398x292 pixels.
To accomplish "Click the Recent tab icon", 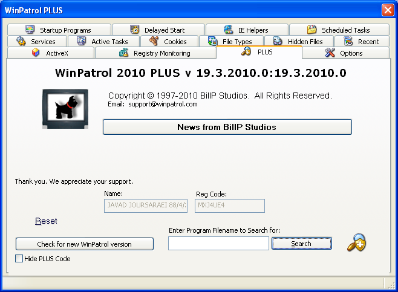I will (348, 41).
